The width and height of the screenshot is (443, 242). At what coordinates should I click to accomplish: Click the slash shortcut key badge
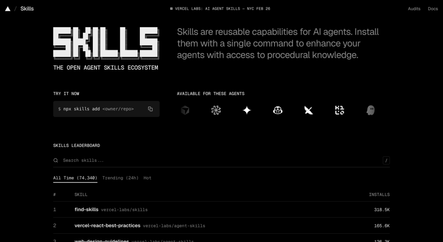[386, 160]
